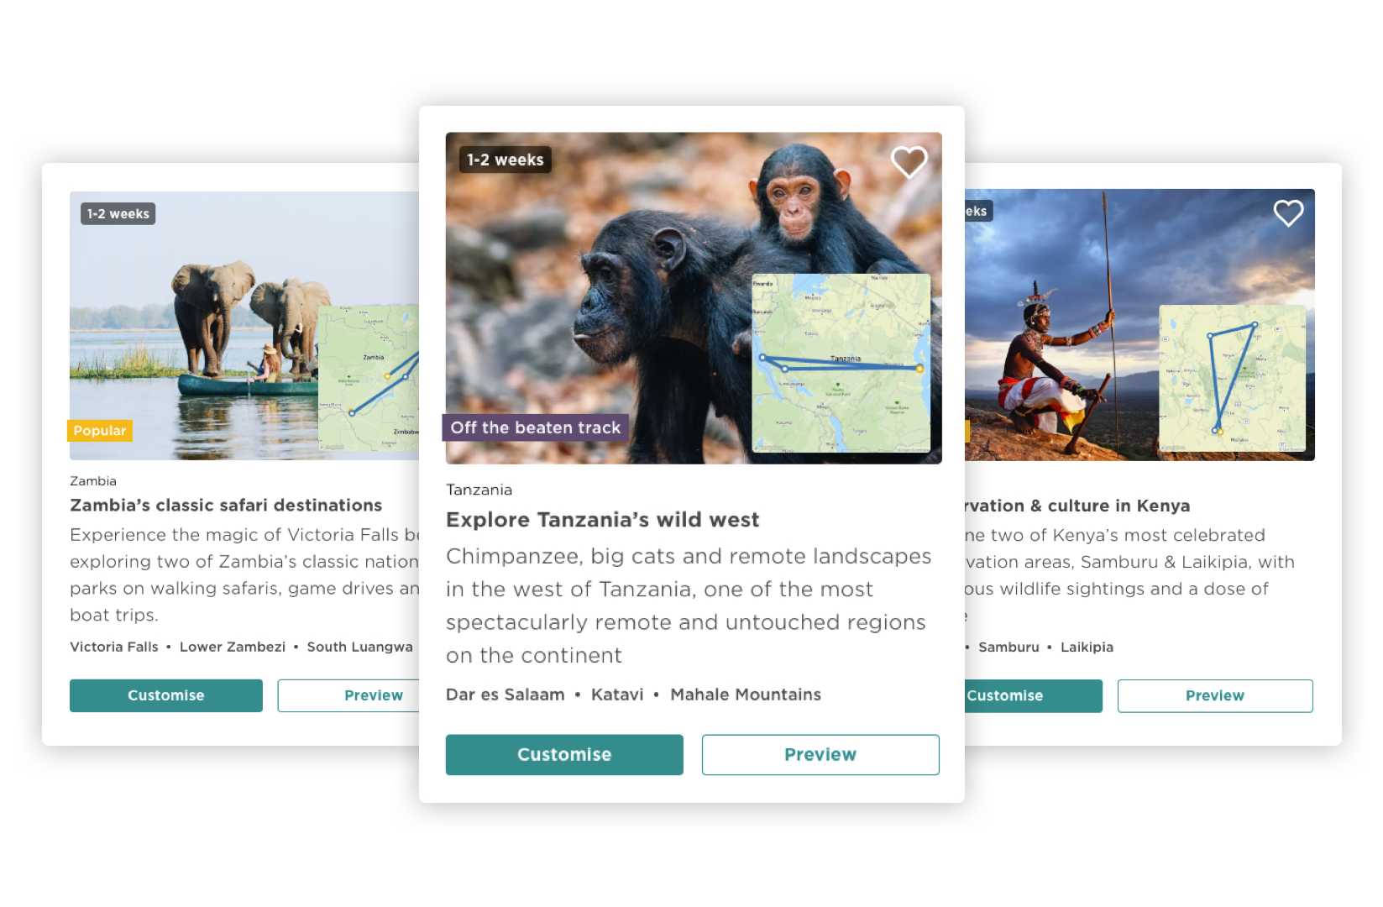Open 'Explore Tanzania's wild west' title

pos(603,520)
